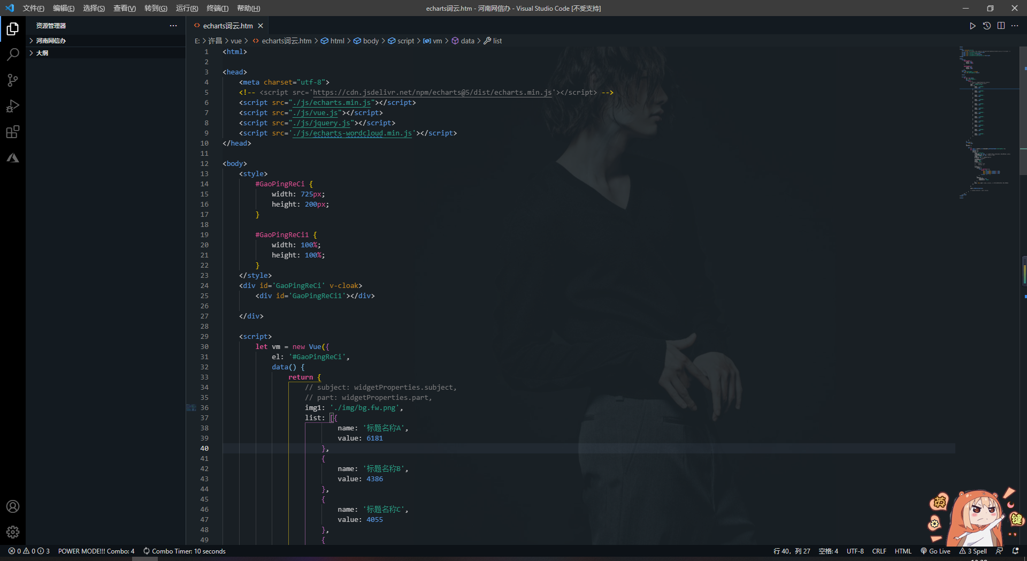The width and height of the screenshot is (1027, 561).
Task: Select the echarts词云.htm editor tab
Action: 228,26
